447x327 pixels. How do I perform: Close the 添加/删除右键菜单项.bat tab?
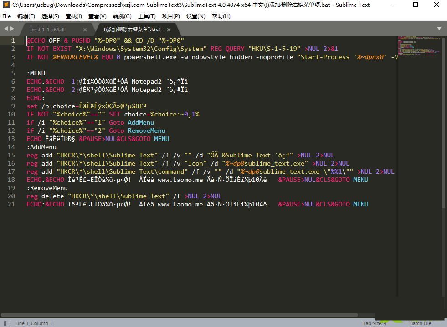[169, 30]
